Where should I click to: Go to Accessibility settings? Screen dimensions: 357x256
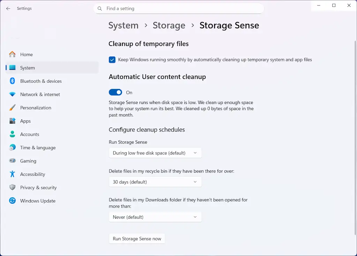point(32,174)
